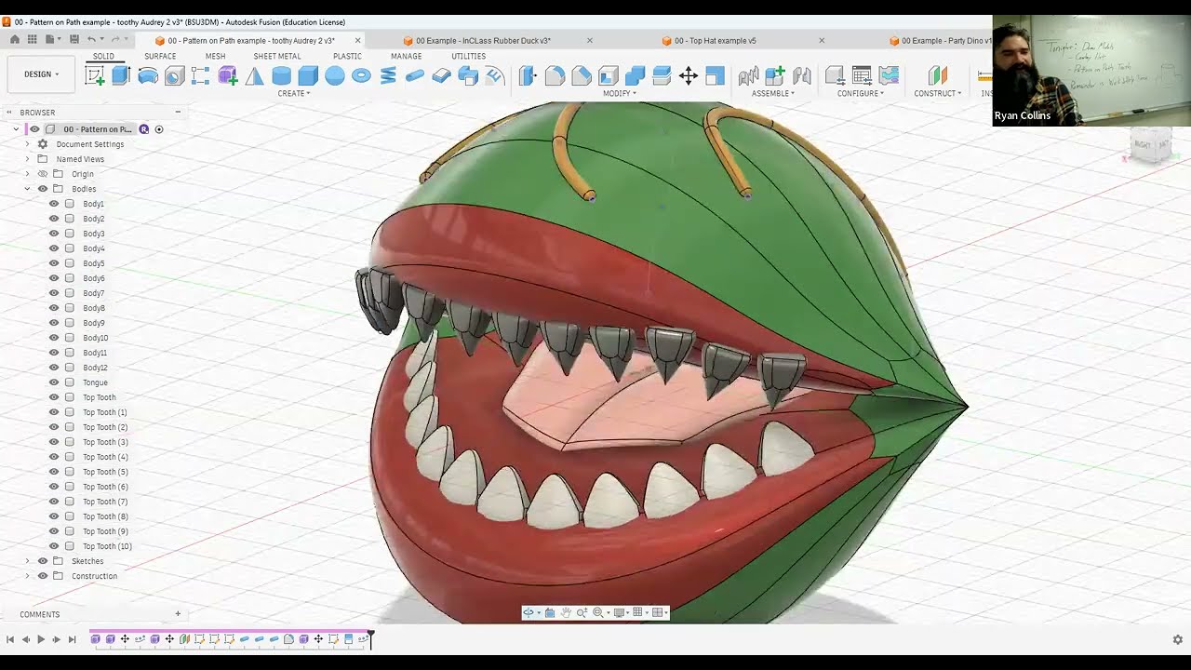Select the Extrude tool in Create
1191x670 pixels.
coord(121,76)
